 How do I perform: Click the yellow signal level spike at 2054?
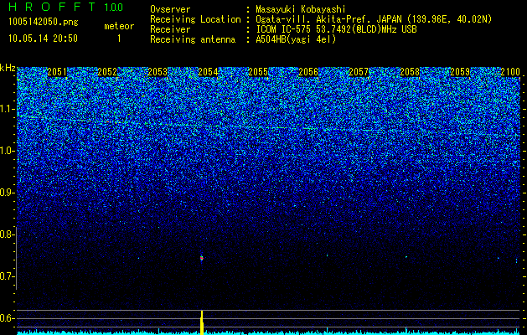tap(202, 322)
